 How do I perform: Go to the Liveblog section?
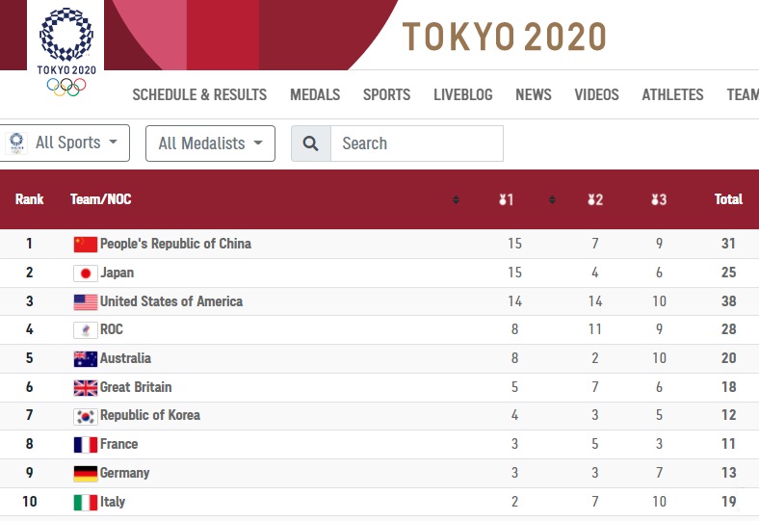pos(462,94)
